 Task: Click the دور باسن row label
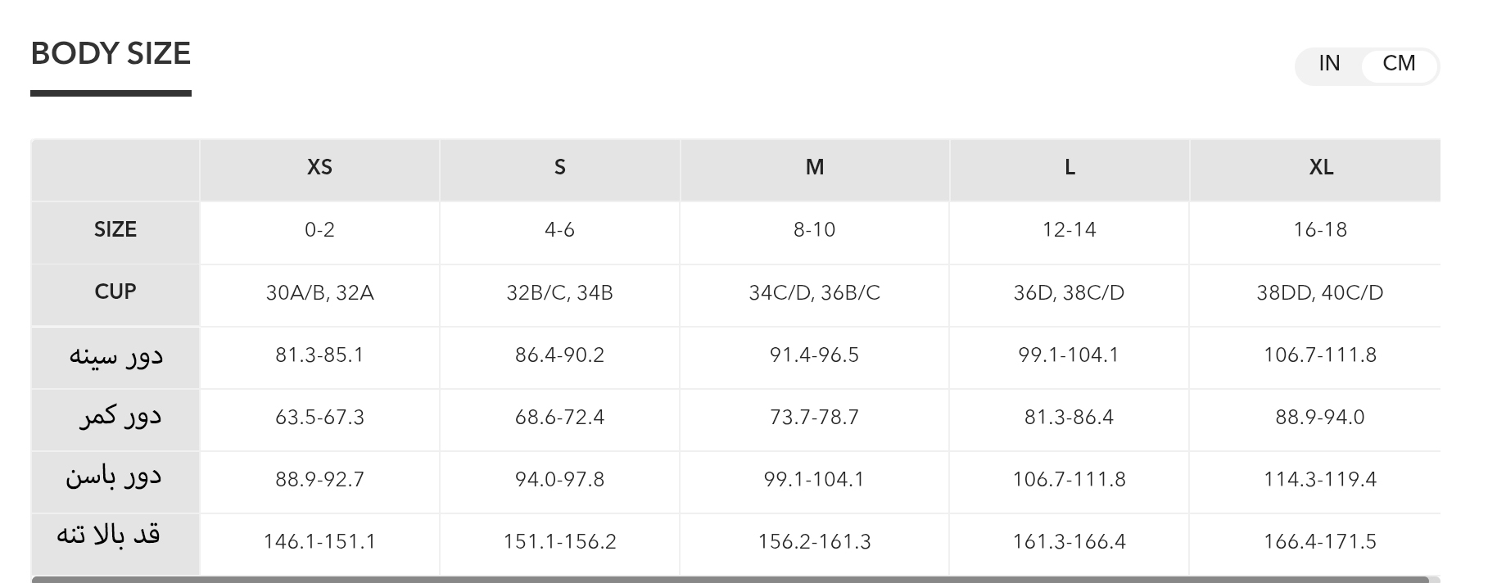pyautogui.click(x=114, y=478)
